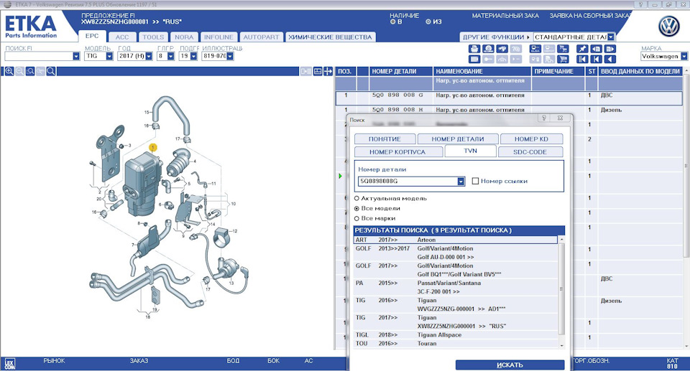
Task: Click the split layout icon above illustration
Action: 318,71
